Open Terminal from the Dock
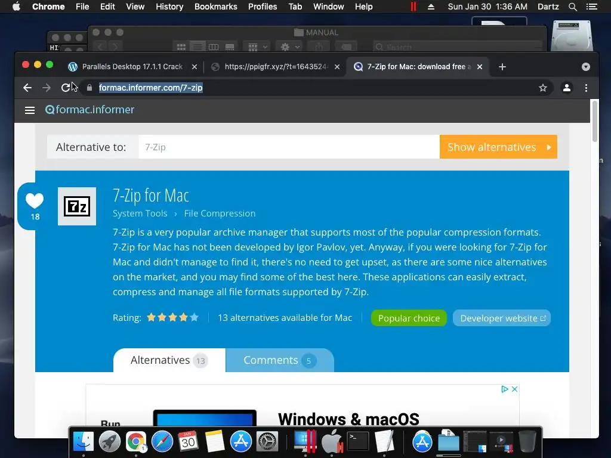The height and width of the screenshot is (458, 611). coord(358,442)
